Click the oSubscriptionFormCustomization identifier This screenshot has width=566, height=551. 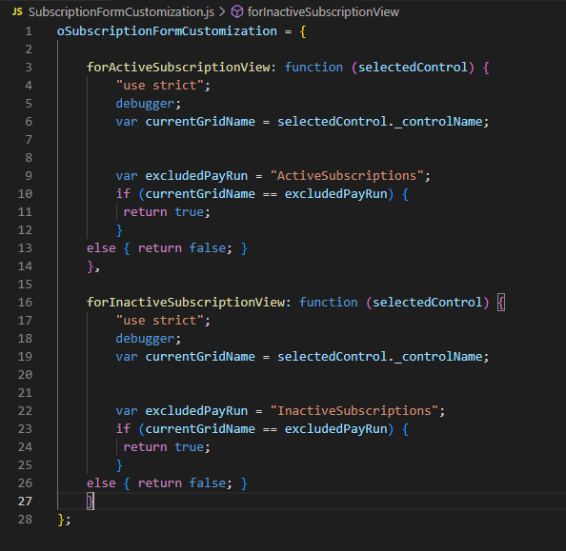click(x=167, y=31)
